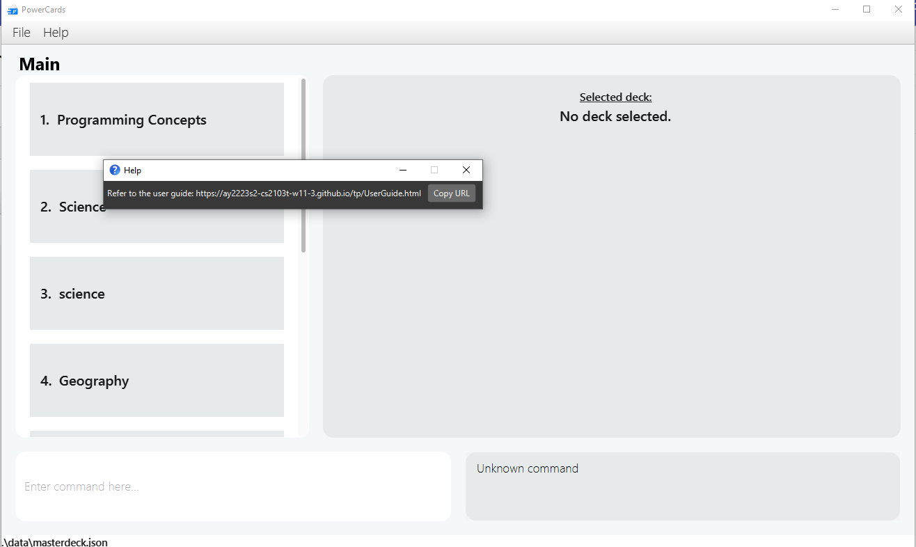
Task: Click the deck list vertical scrollbar
Action: point(303,166)
